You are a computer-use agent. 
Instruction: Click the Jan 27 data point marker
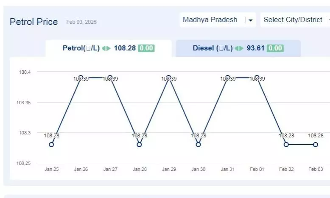click(x=110, y=78)
